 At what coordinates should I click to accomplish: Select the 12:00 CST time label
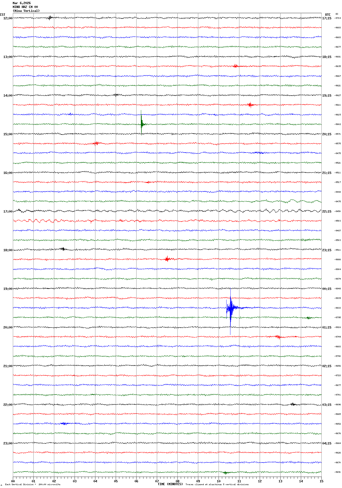coord(8,18)
